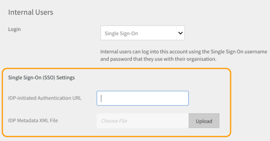
Task: Click the chevron arrow beside Single Sign-On
Action: click(180, 33)
